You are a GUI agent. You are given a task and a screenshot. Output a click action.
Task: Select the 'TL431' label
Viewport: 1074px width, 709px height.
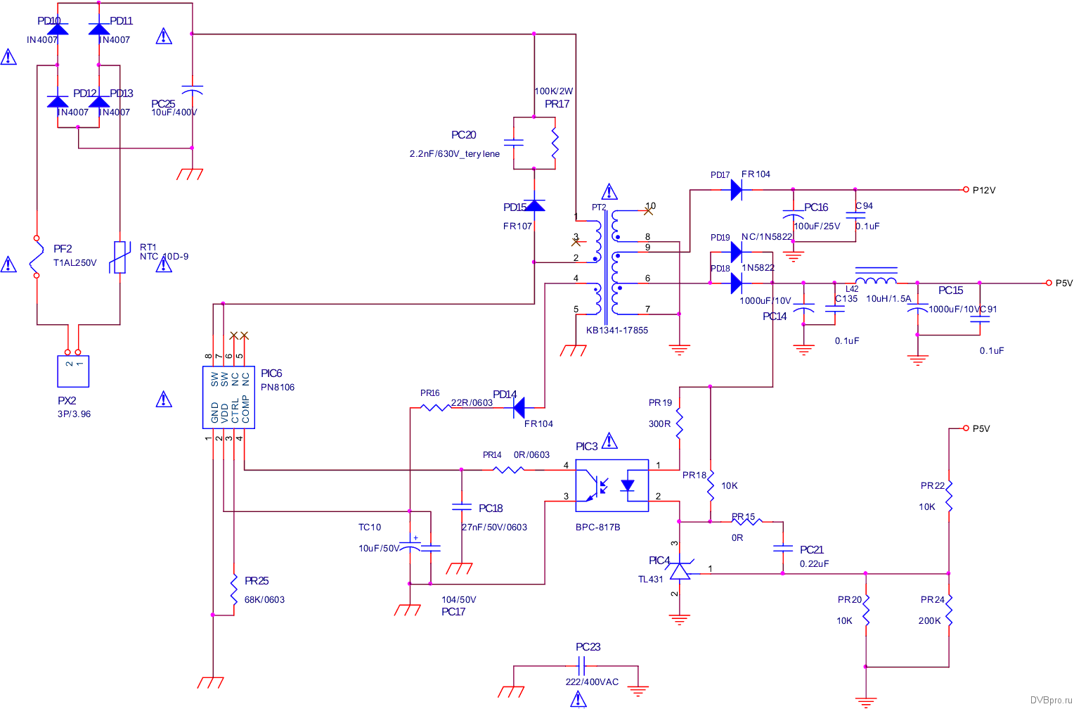point(651,580)
